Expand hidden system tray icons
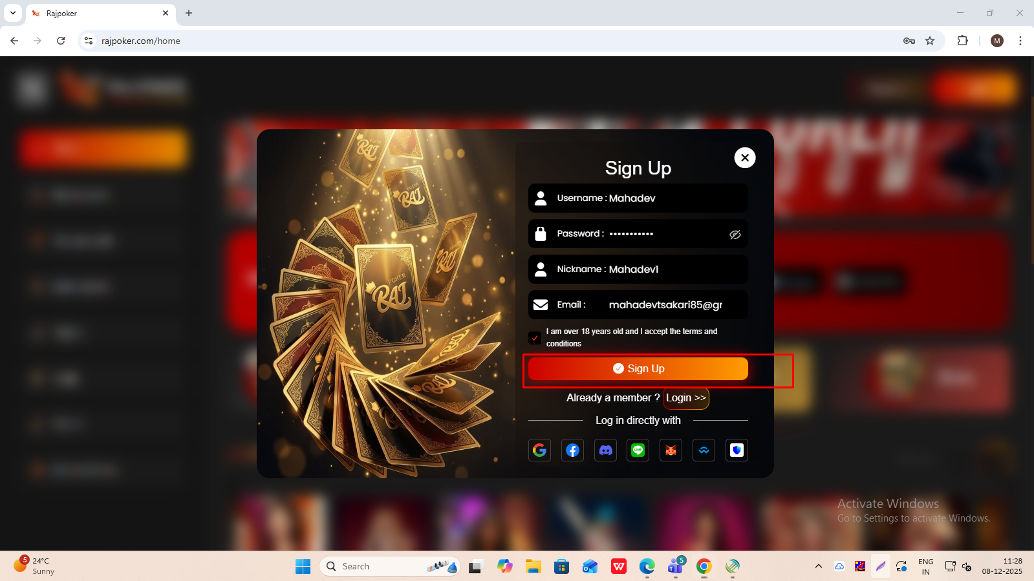1034x581 pixels. pos(819,566)
